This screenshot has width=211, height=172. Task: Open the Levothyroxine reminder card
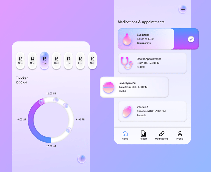[134, 87]
